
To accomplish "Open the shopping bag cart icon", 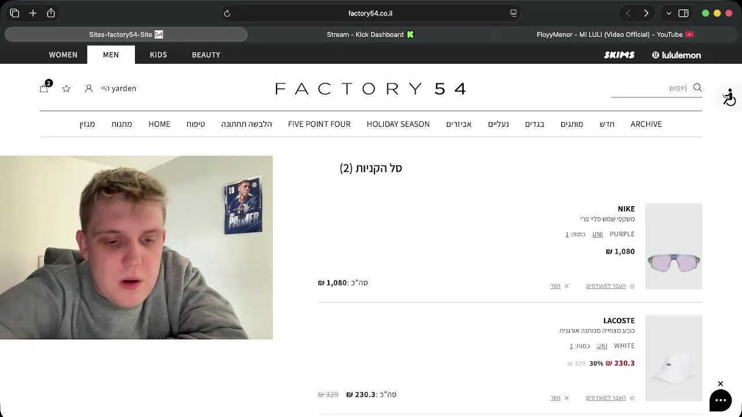I will pyautogui.click(x=44, y=88).
